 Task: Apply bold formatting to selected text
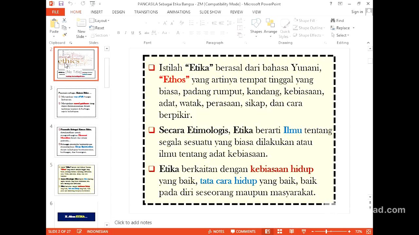pyautogui.click(x=118, y=33)
